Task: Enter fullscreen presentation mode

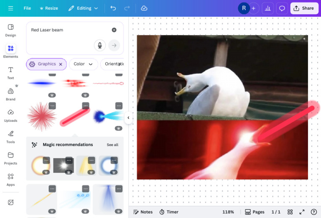Action: [302, 212]
